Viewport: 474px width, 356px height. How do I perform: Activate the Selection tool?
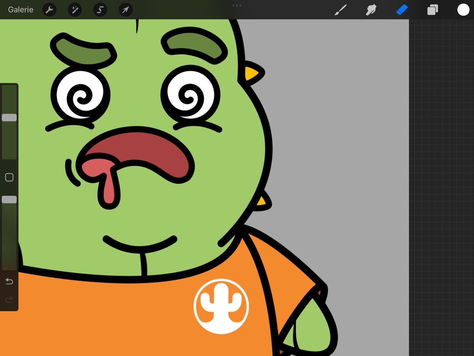100,10
